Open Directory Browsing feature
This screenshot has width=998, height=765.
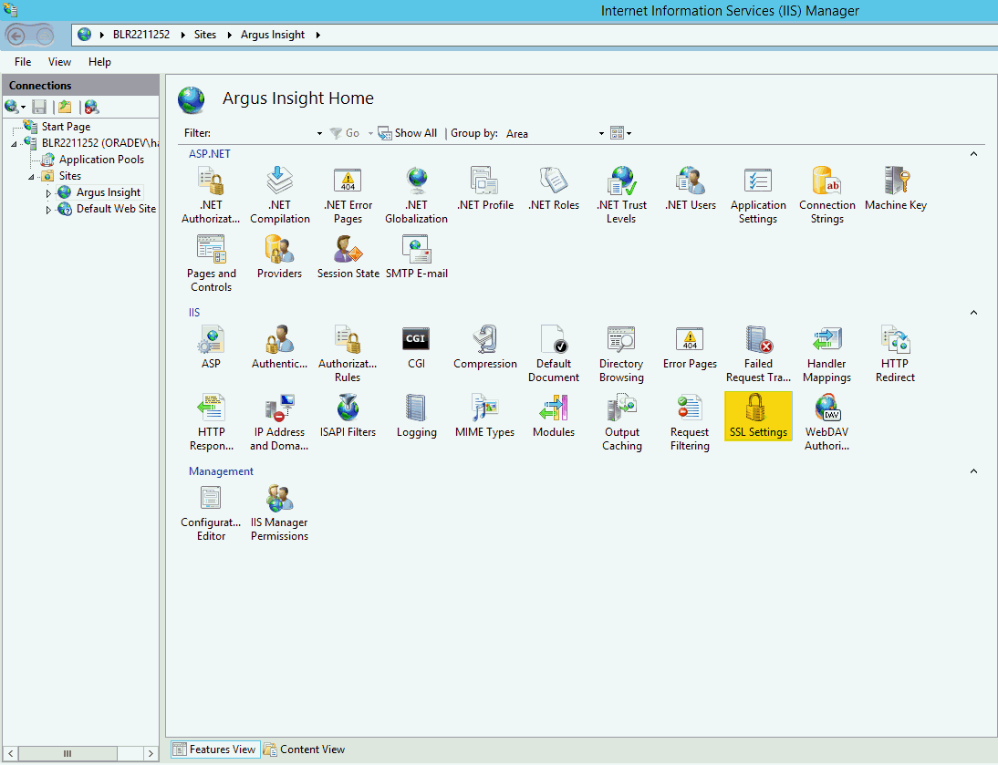coord(621,354)
